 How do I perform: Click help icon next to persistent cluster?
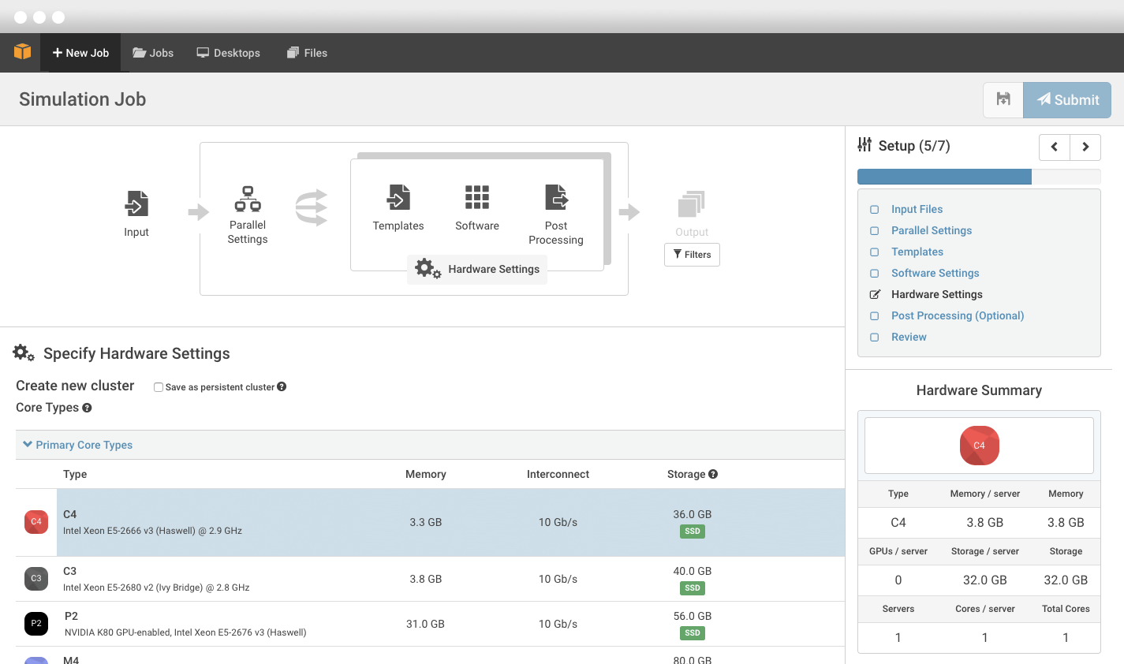(x=282, y=386)
